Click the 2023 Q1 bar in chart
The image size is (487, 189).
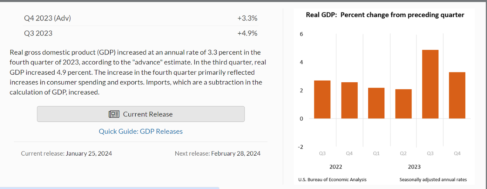click(x=376, y=103)
